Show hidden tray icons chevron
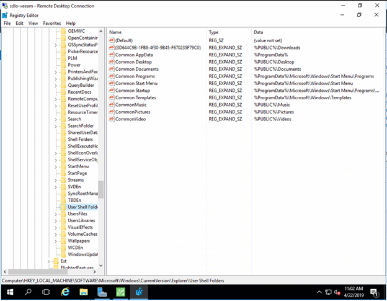The height and width of the screenshot is (301, 387). [319, 292]
